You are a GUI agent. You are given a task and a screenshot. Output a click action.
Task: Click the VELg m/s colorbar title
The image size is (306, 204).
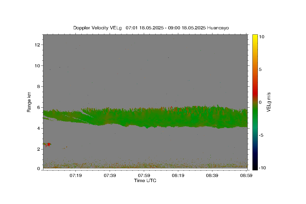point(269,102)
